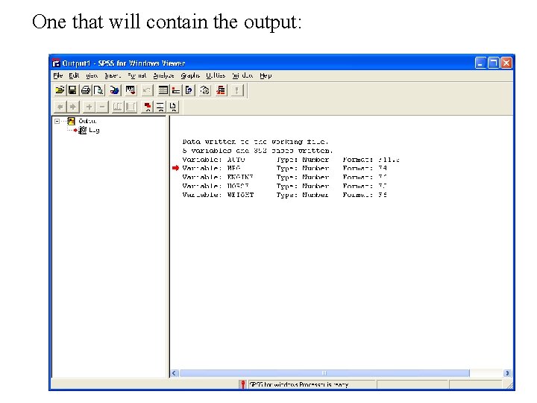
Task: Open the Insert menu
Action: pos(113,75)
